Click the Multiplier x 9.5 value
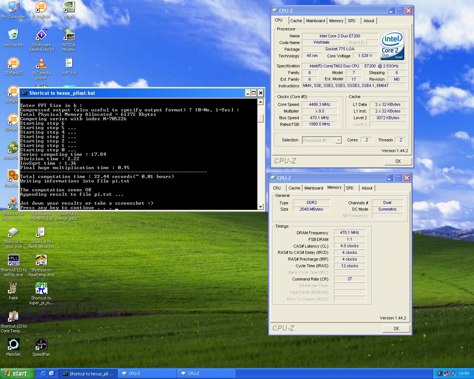Image resolution: width=474 pixels, height=379 pixels. [x=320, y=111]
